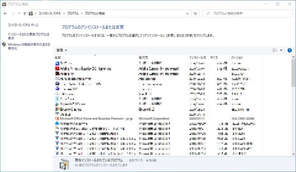Click the installed programs icon in details pane
The height and width of the screenshot is (172, 296).
point(64,164)
